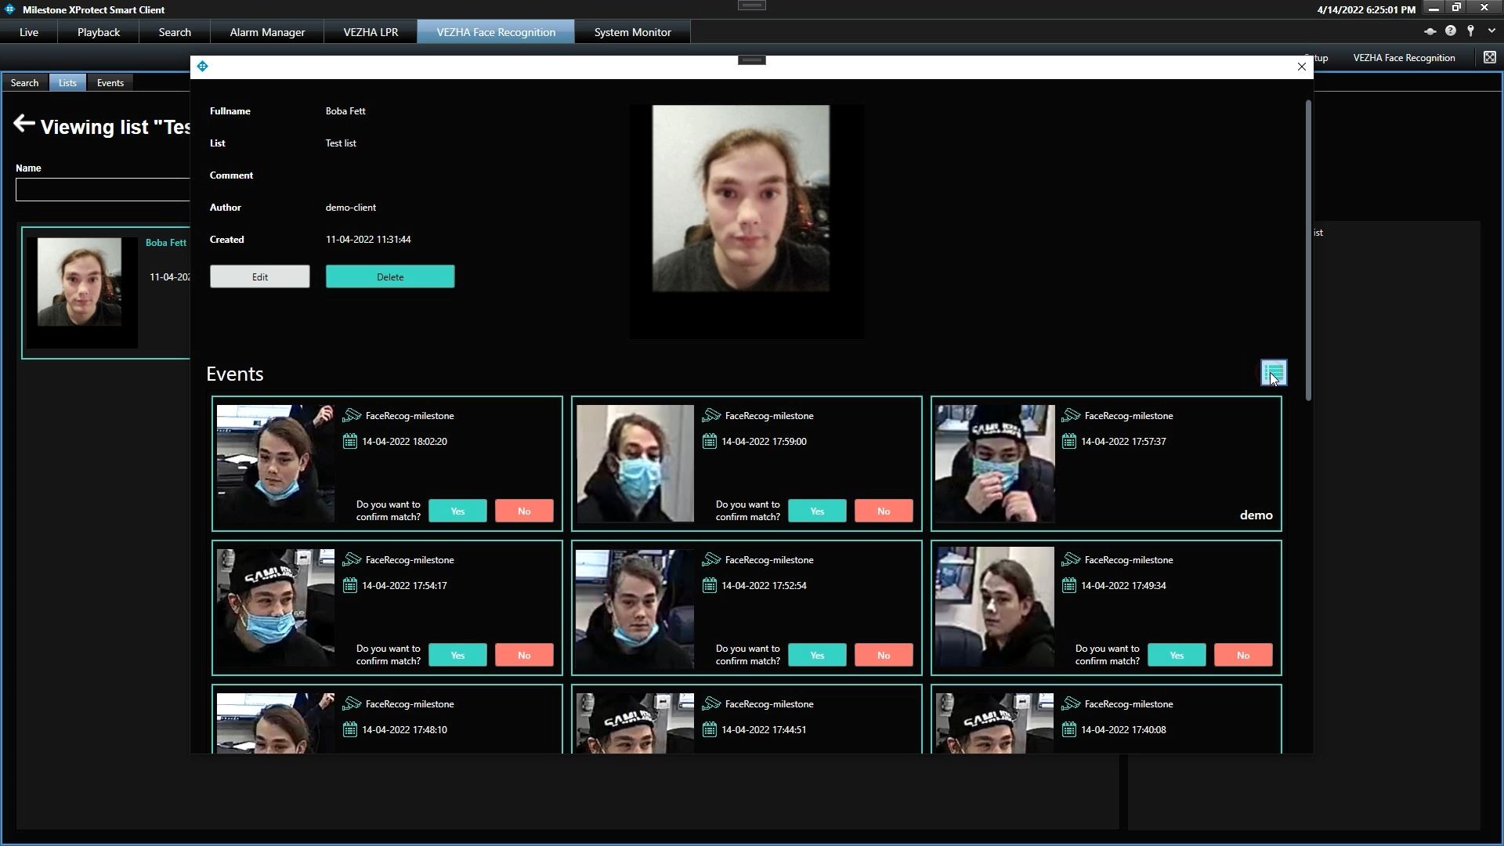Confirm match Yes for 18:02:20 event
The height and width of the screenshot is (846, 1504).
[457, 511]
